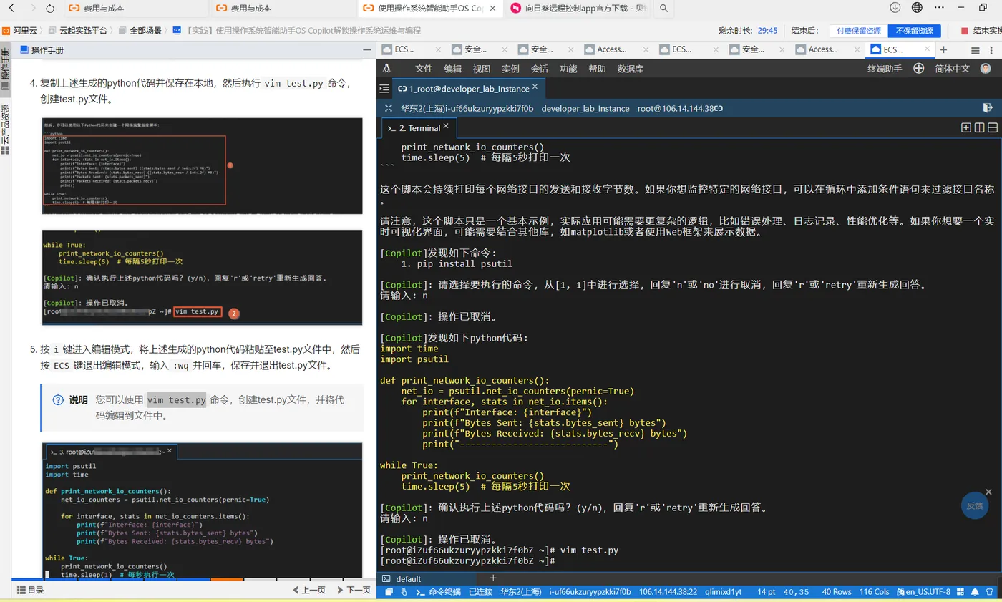Open the inner tabs vertical dots menu

point(992,50)
